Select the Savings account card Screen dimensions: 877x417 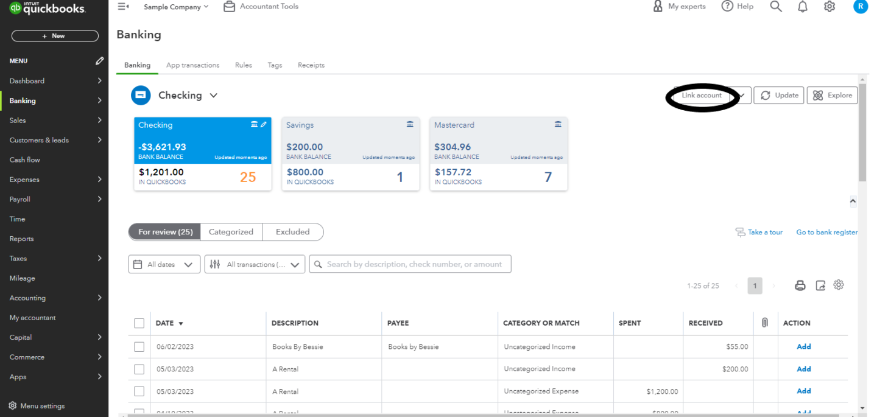[x=350, y=154]
